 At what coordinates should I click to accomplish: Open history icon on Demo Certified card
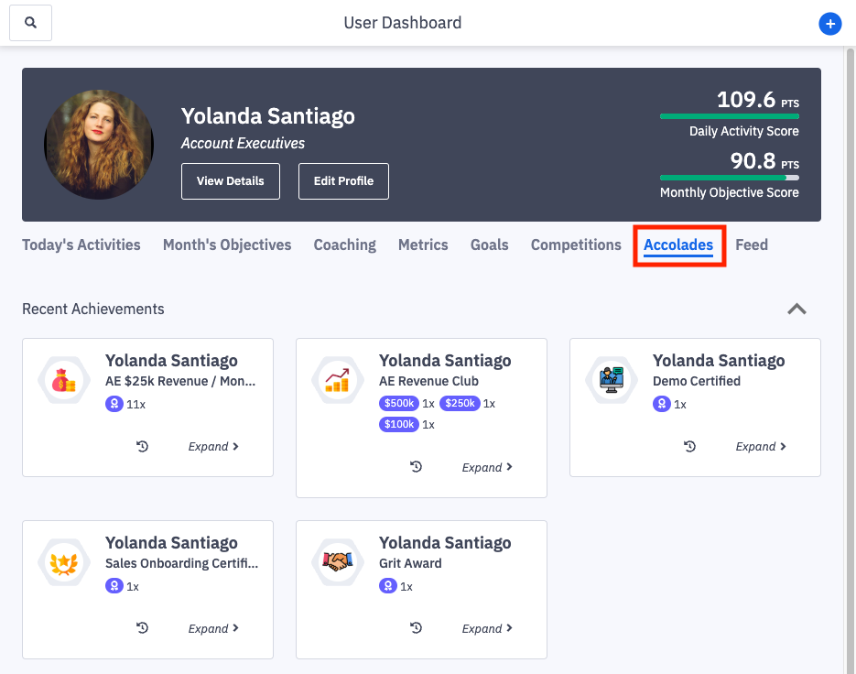pyautogui.click(x=689, y=446)
